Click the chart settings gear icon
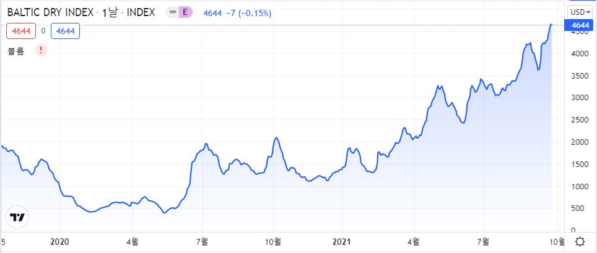This screenshot has height=253, width=597. point(580,242)
